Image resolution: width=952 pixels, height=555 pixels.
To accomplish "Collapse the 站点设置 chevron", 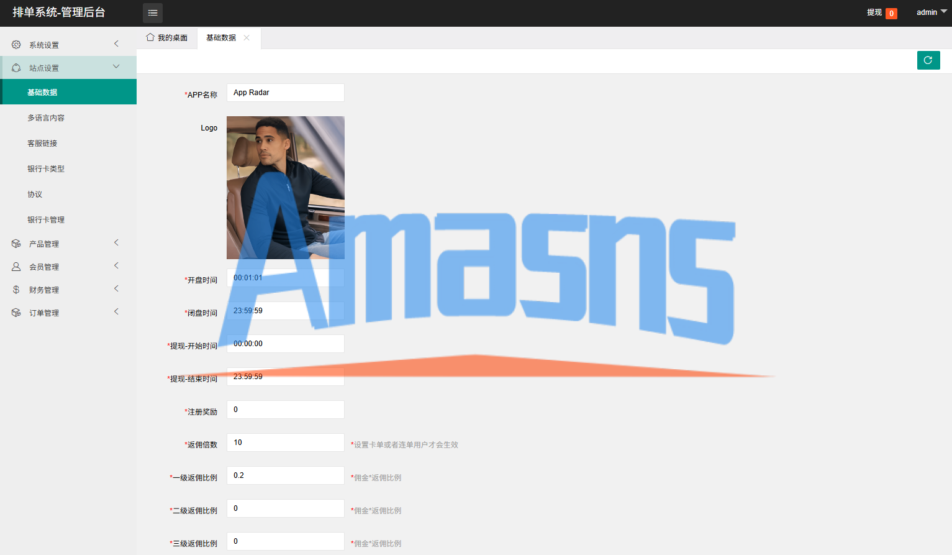I will pos(116,67).
